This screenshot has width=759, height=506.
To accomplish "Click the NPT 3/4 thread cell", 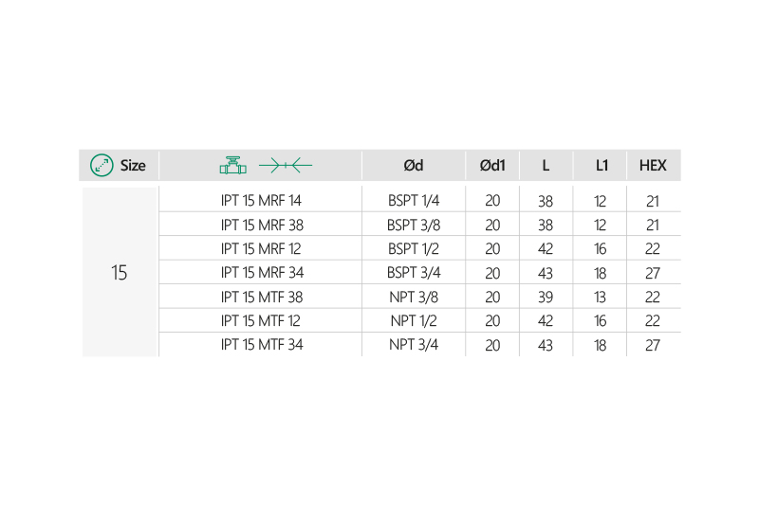I will (414, 345).
